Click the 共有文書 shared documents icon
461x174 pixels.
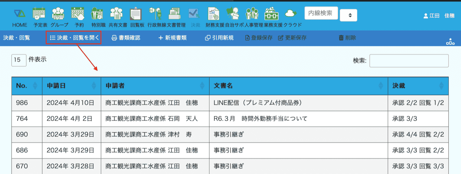click(116, 14)
